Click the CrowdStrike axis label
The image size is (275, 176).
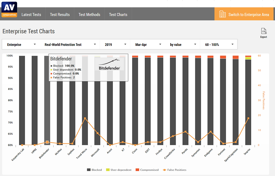(x=169, y=154)
